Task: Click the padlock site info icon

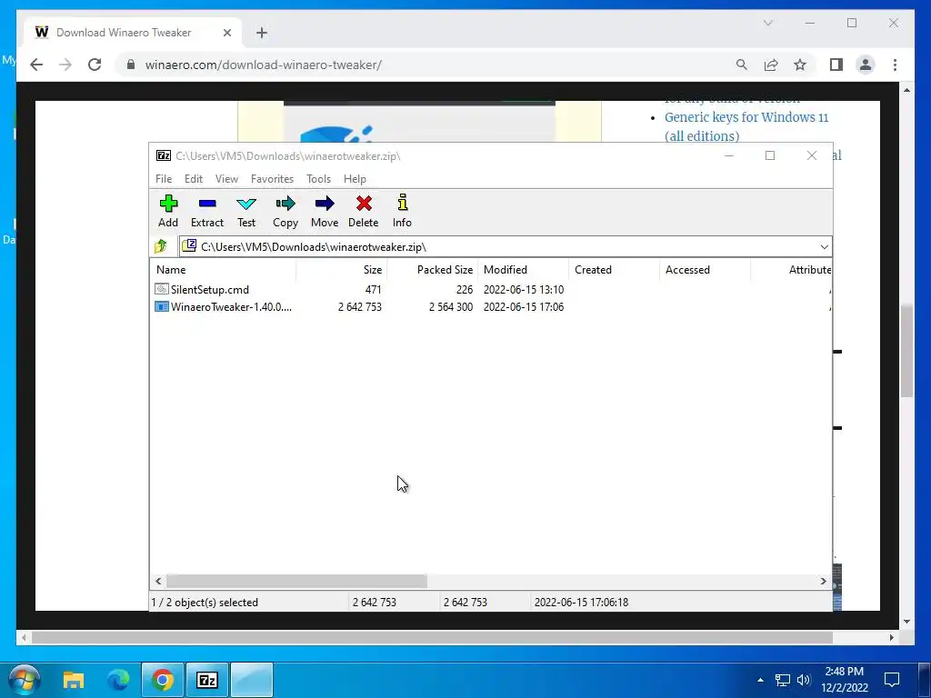Action: (131, 65)
